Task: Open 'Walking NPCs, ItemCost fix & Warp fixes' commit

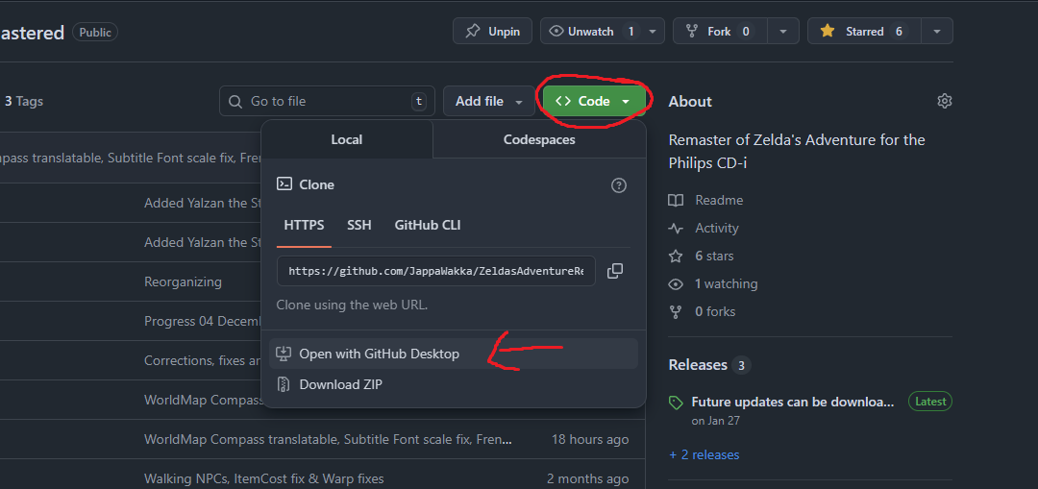Action: tap(263, 478)
